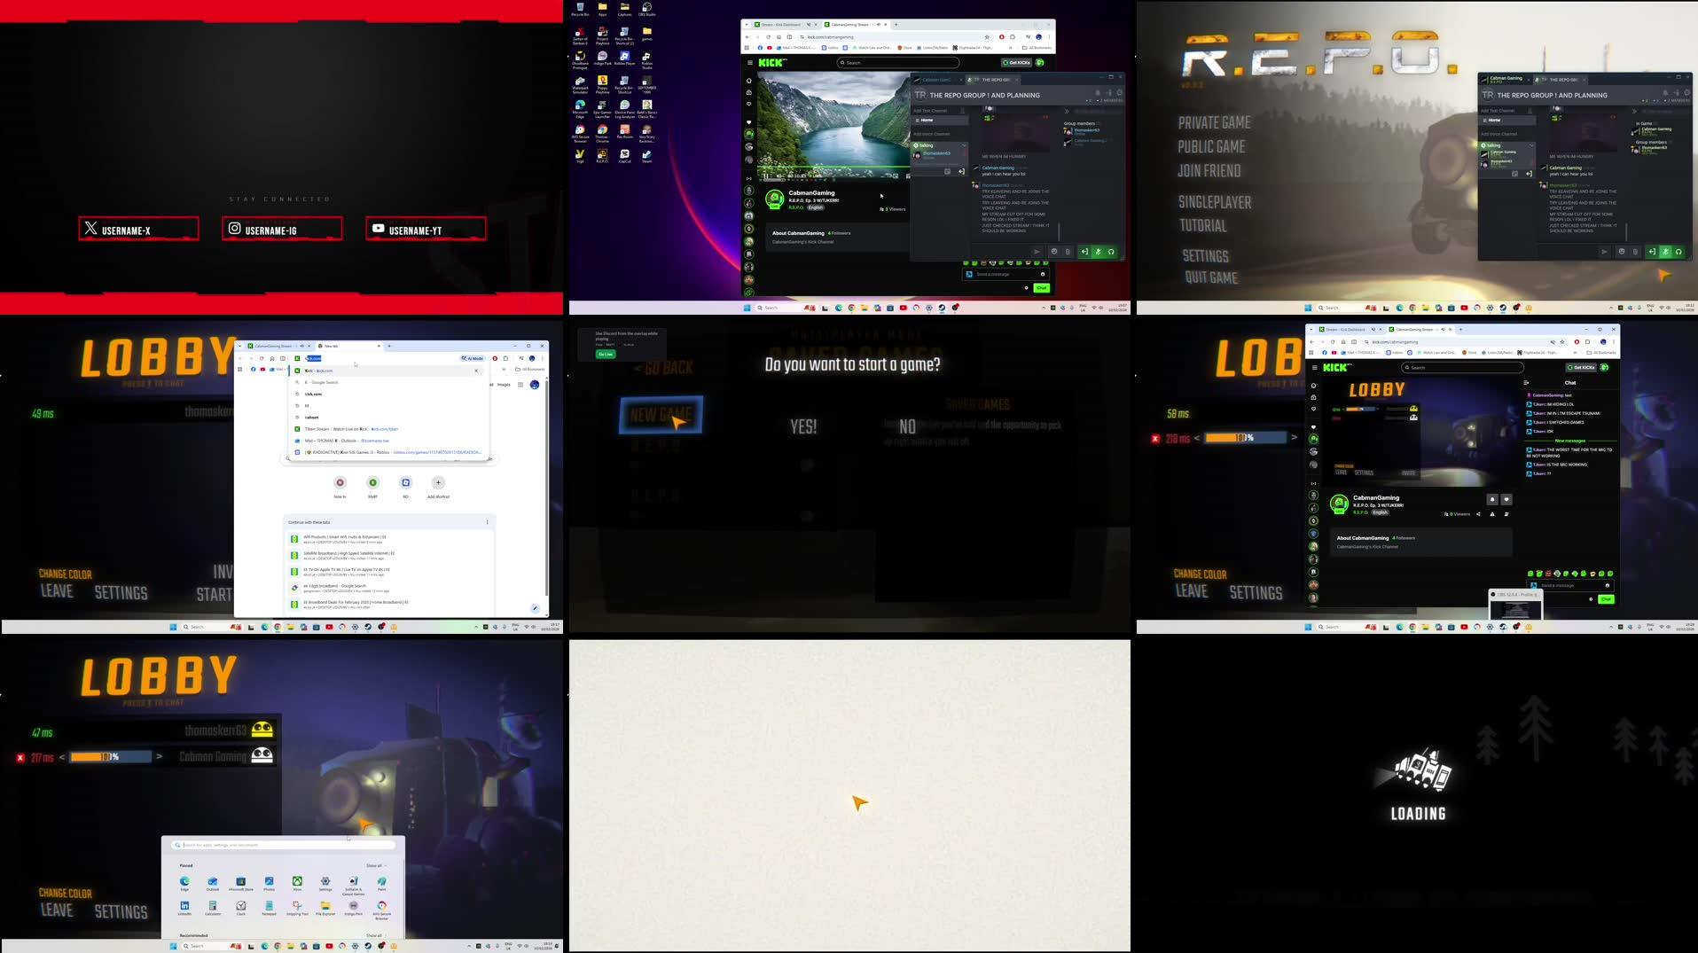Click the share icon below the stream player
Viewport: 1698px width, 953px height.
[x=1478, y=514]
